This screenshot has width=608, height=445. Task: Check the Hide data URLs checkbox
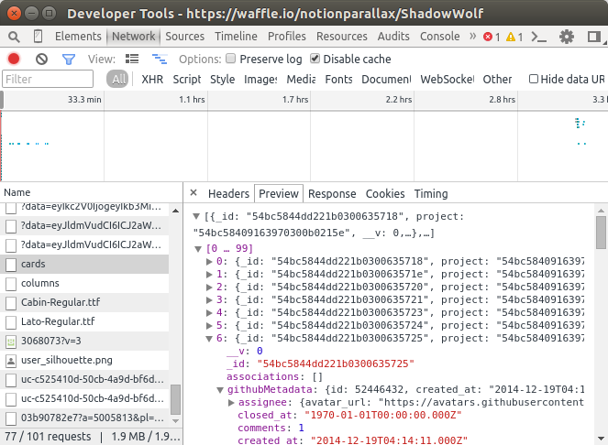[x=534, y=80]
